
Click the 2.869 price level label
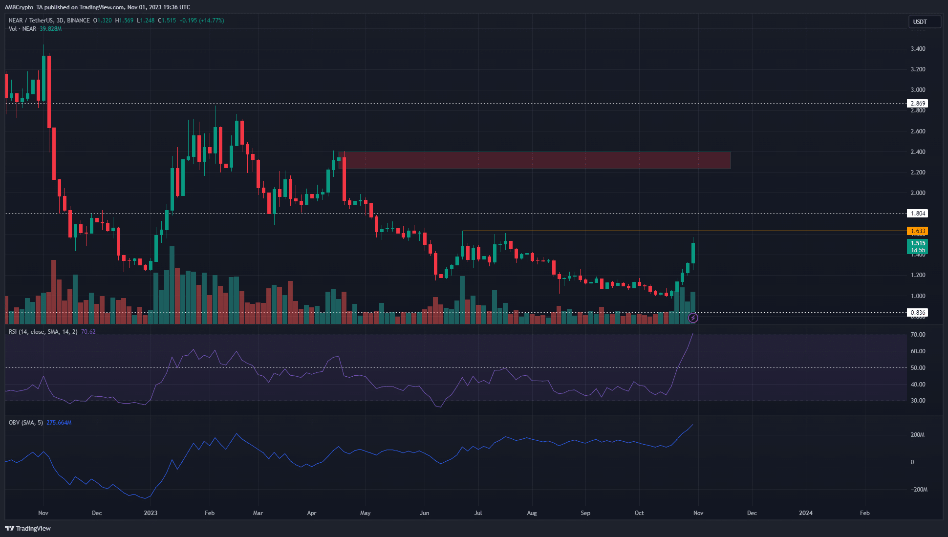click(x=918, y=104)
